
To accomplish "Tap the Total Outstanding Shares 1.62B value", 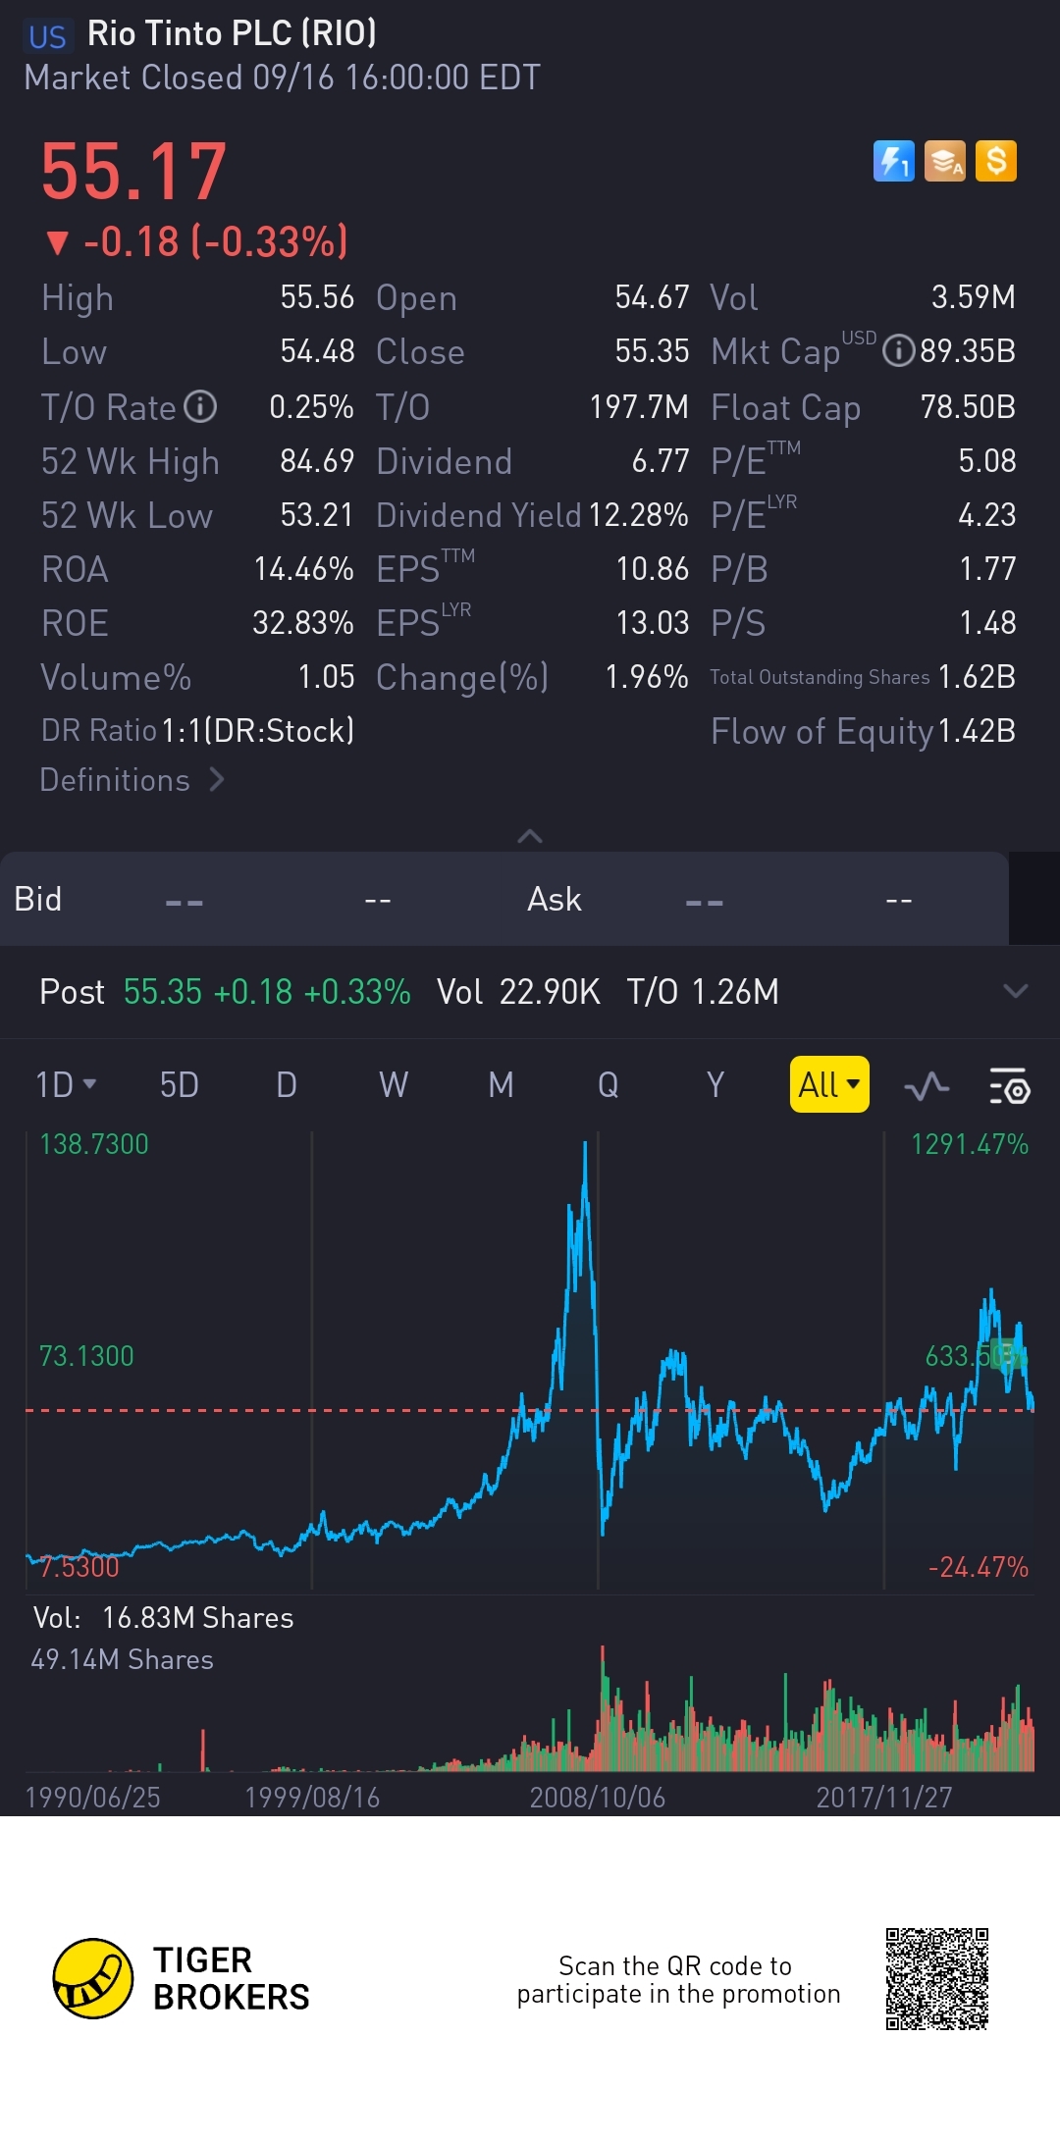I will pos(977,676).
